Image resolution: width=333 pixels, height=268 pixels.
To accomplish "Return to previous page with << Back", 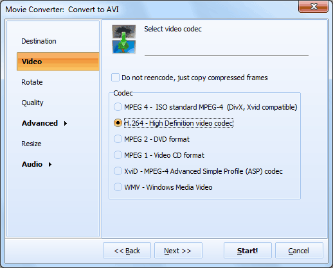I will 127,251.
